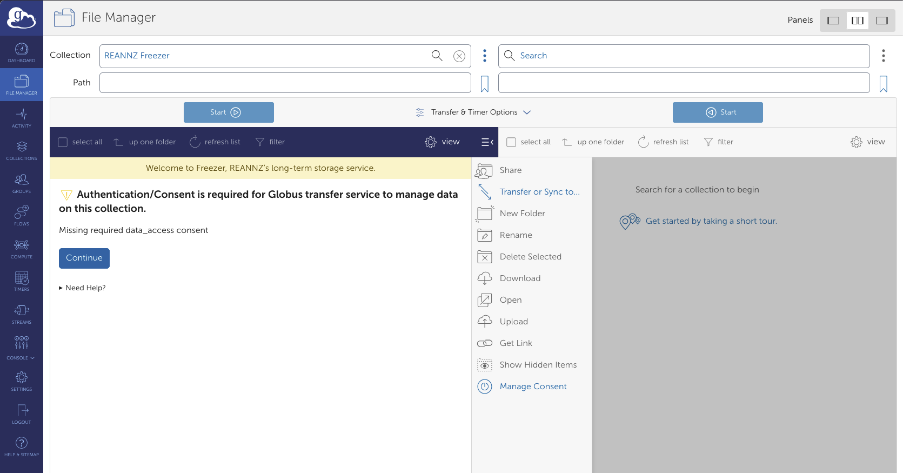Switch to two-panel layout
Viewport: 903px width, 473px height.
pos(858,21)
